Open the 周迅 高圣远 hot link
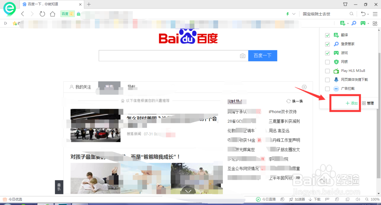Screen dimensions: 381x205 coord(279,131)
